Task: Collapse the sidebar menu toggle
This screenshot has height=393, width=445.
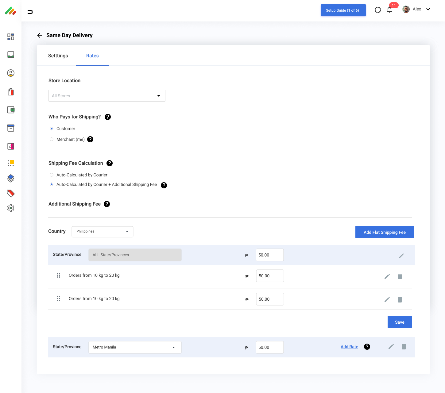Action: pyautogui.click(x=30, y=12)
